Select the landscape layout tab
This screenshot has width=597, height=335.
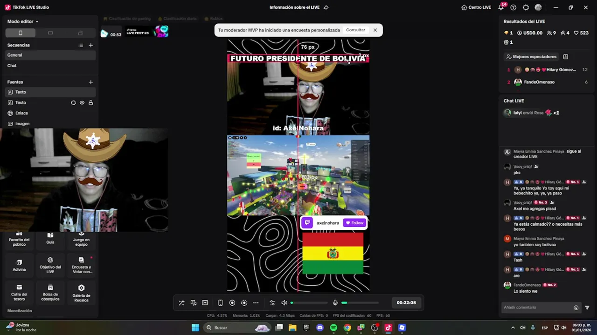(50, 33)
